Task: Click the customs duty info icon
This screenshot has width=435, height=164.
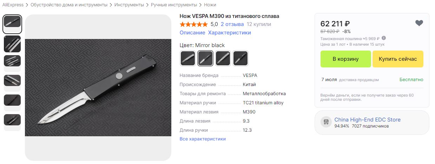Action: click(x=384, y=38)
